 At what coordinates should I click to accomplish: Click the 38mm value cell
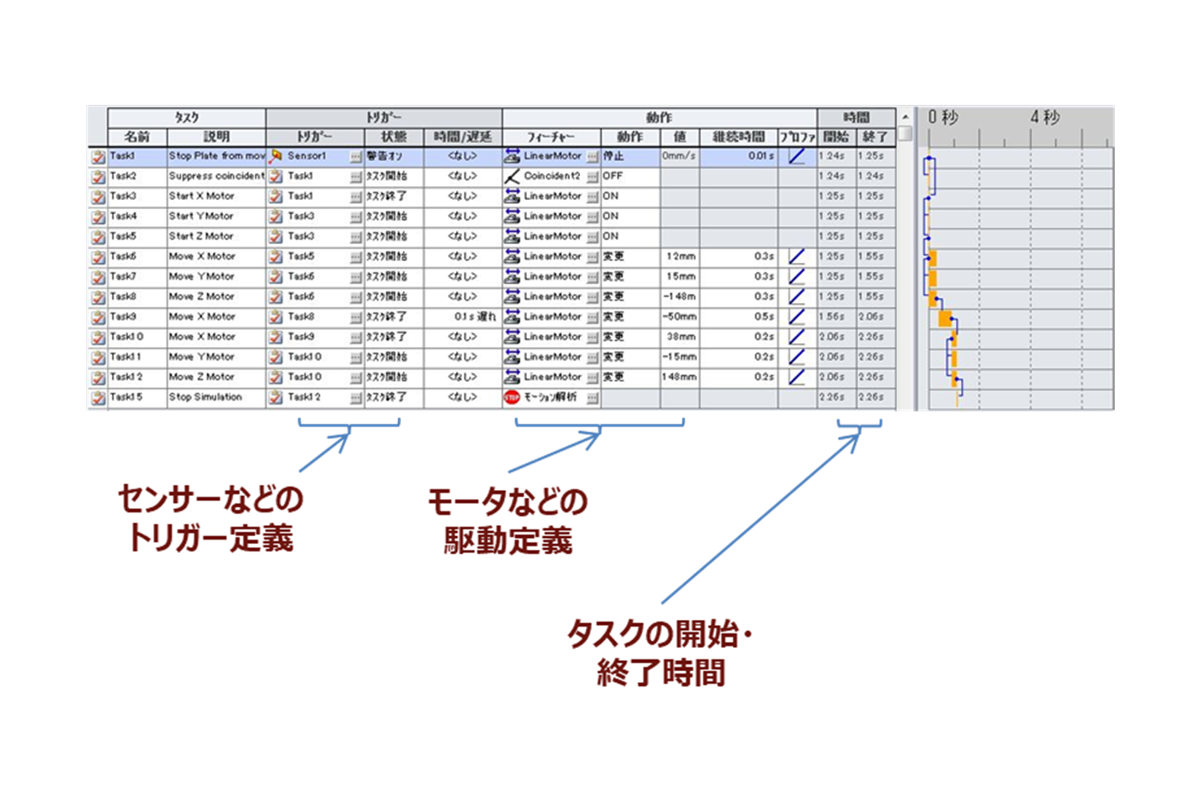(x=679, y=336)
